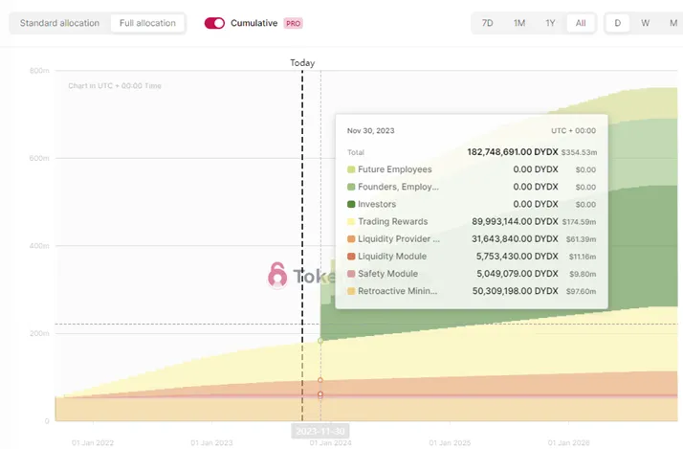Click the Retroactive Mining value 50,309,198.00 DYDX
683x449 pixels.
click(x=516, y=291)
